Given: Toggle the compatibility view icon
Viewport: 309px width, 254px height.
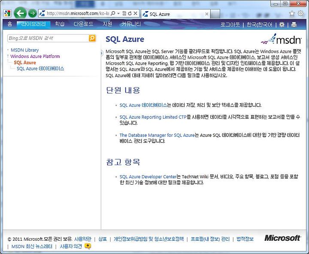Looking at the screenshot, I should pyautogui.click(x=124, y=13).
